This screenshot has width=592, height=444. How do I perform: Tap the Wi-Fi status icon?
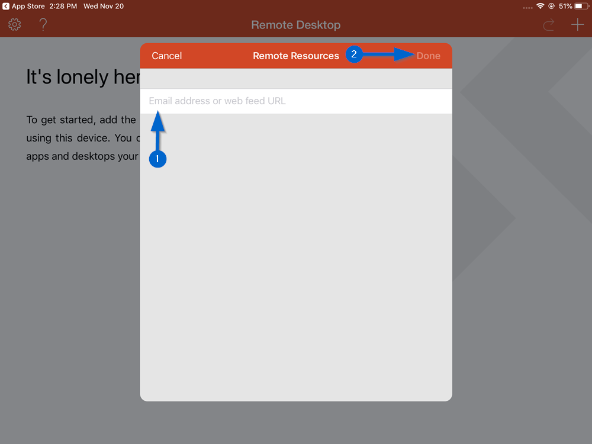[540, 6]
